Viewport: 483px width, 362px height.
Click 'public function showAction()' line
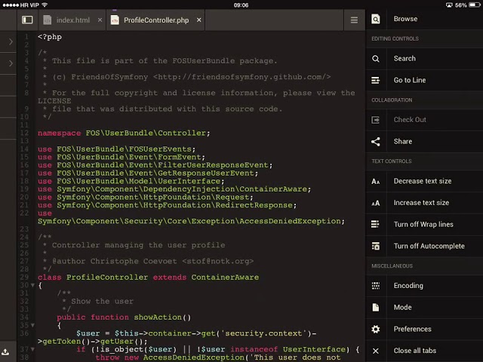point(124,317)
